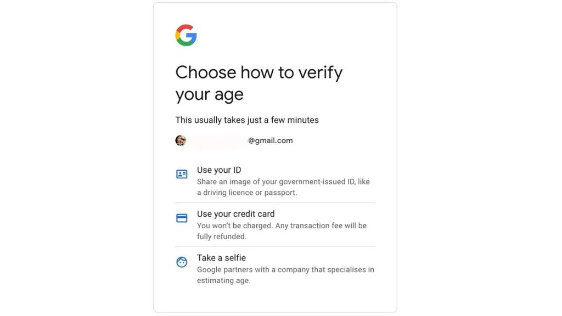
Task: Click the "Choose how to verify your age" heading
Action: 258,83
